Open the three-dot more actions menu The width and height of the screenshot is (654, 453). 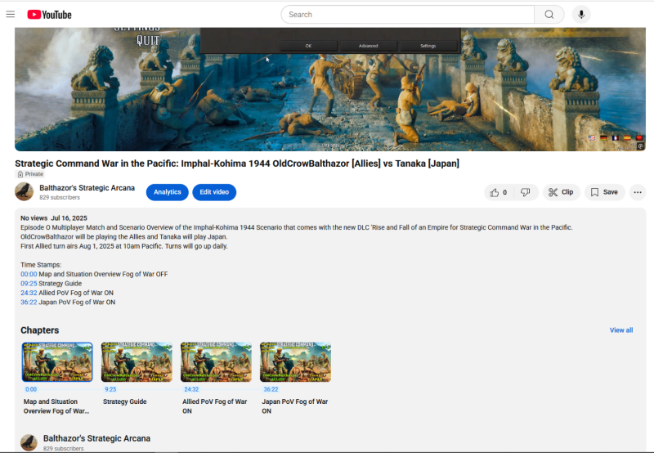click(638, 192)
